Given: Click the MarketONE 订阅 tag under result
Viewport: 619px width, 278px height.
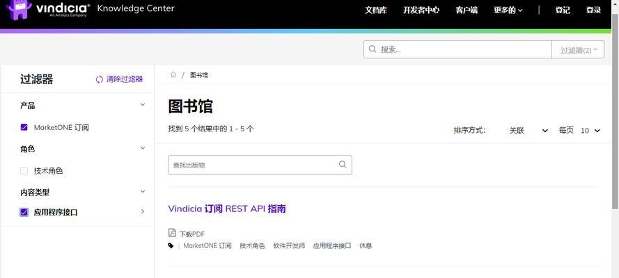Looking at the screenshot, I should click(x=207, y=246).
